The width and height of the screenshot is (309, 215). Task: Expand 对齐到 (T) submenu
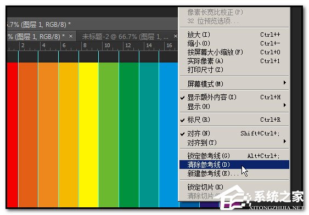[234, 142]
